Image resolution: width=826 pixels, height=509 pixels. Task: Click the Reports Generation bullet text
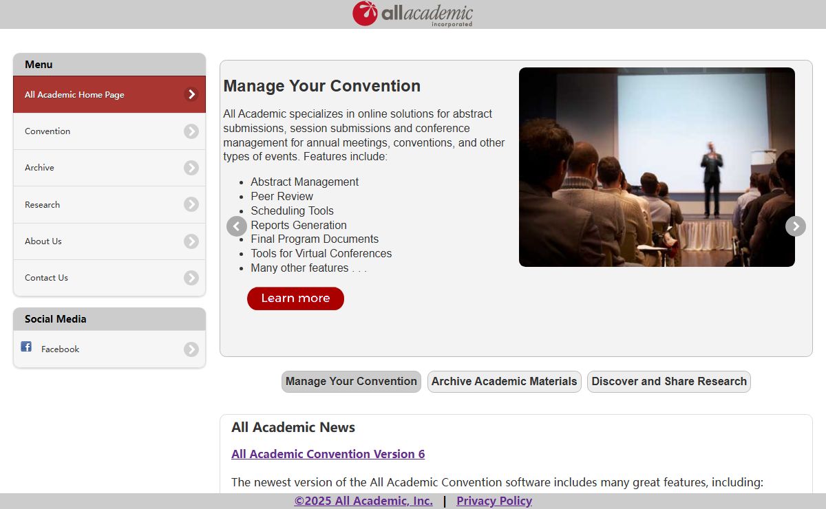[x=299, y=225]
